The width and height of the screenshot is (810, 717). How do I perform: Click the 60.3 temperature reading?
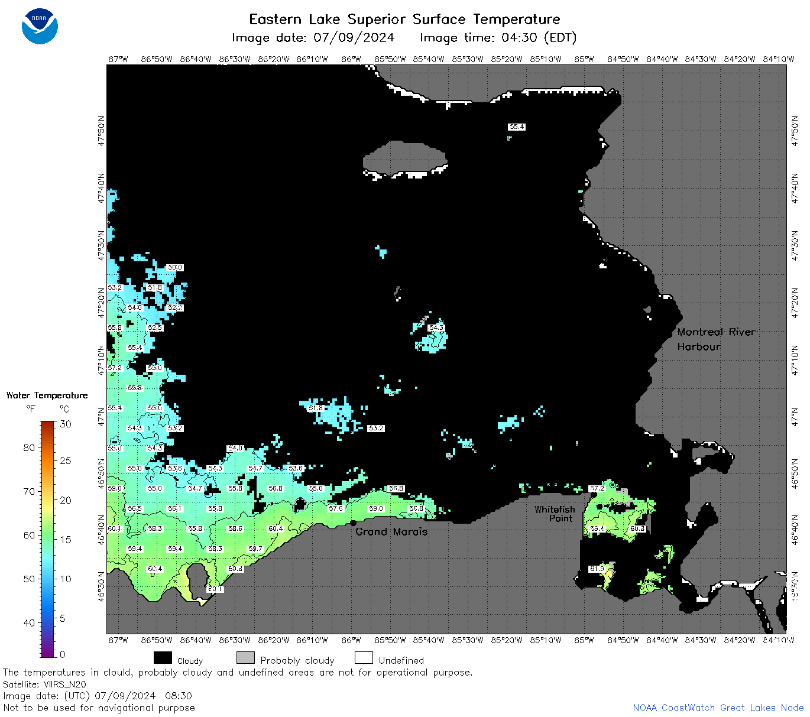click(637, 528)
